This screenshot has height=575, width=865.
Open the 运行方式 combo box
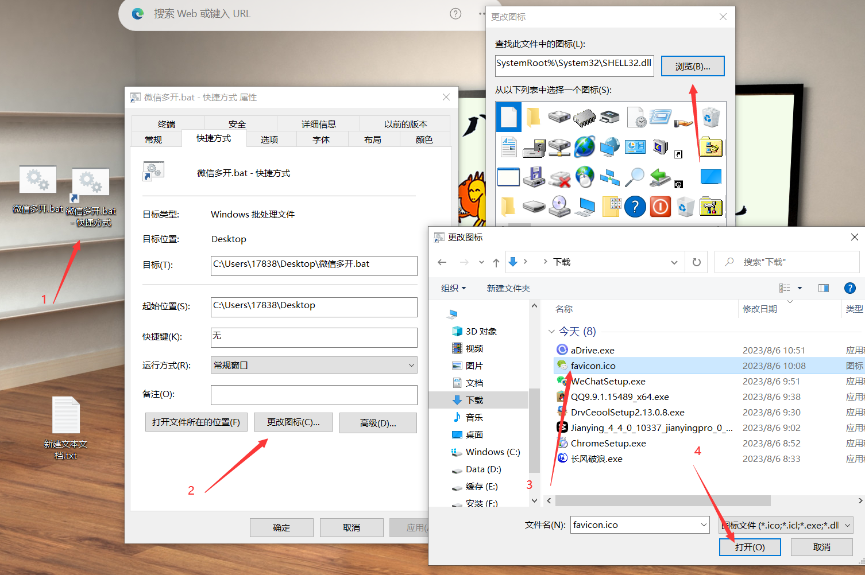coord(314,366)
